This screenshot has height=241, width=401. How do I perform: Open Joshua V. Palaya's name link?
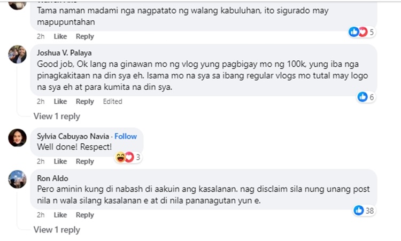coord(64,53)
